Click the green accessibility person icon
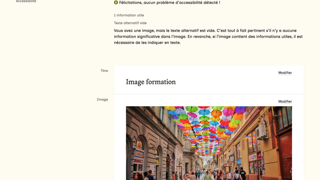The height and width of the screenshot is (180, 320). click(116, 2)
